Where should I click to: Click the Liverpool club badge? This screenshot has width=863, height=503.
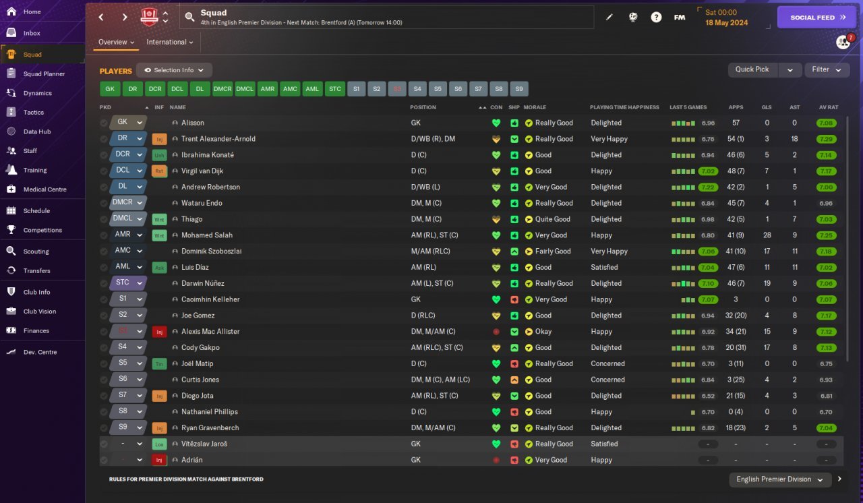tap(149, 17)
